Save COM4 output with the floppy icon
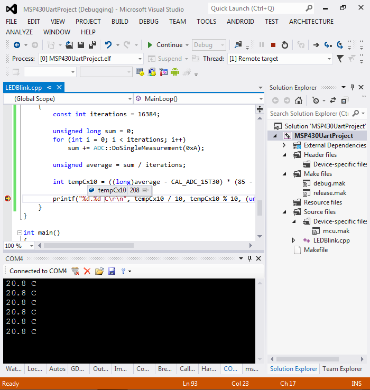 point(112,271)
